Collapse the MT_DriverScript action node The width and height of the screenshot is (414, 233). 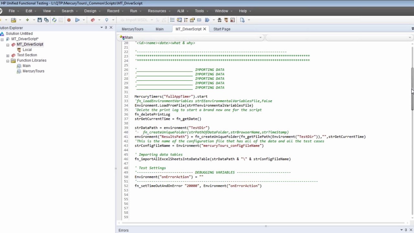8,45
